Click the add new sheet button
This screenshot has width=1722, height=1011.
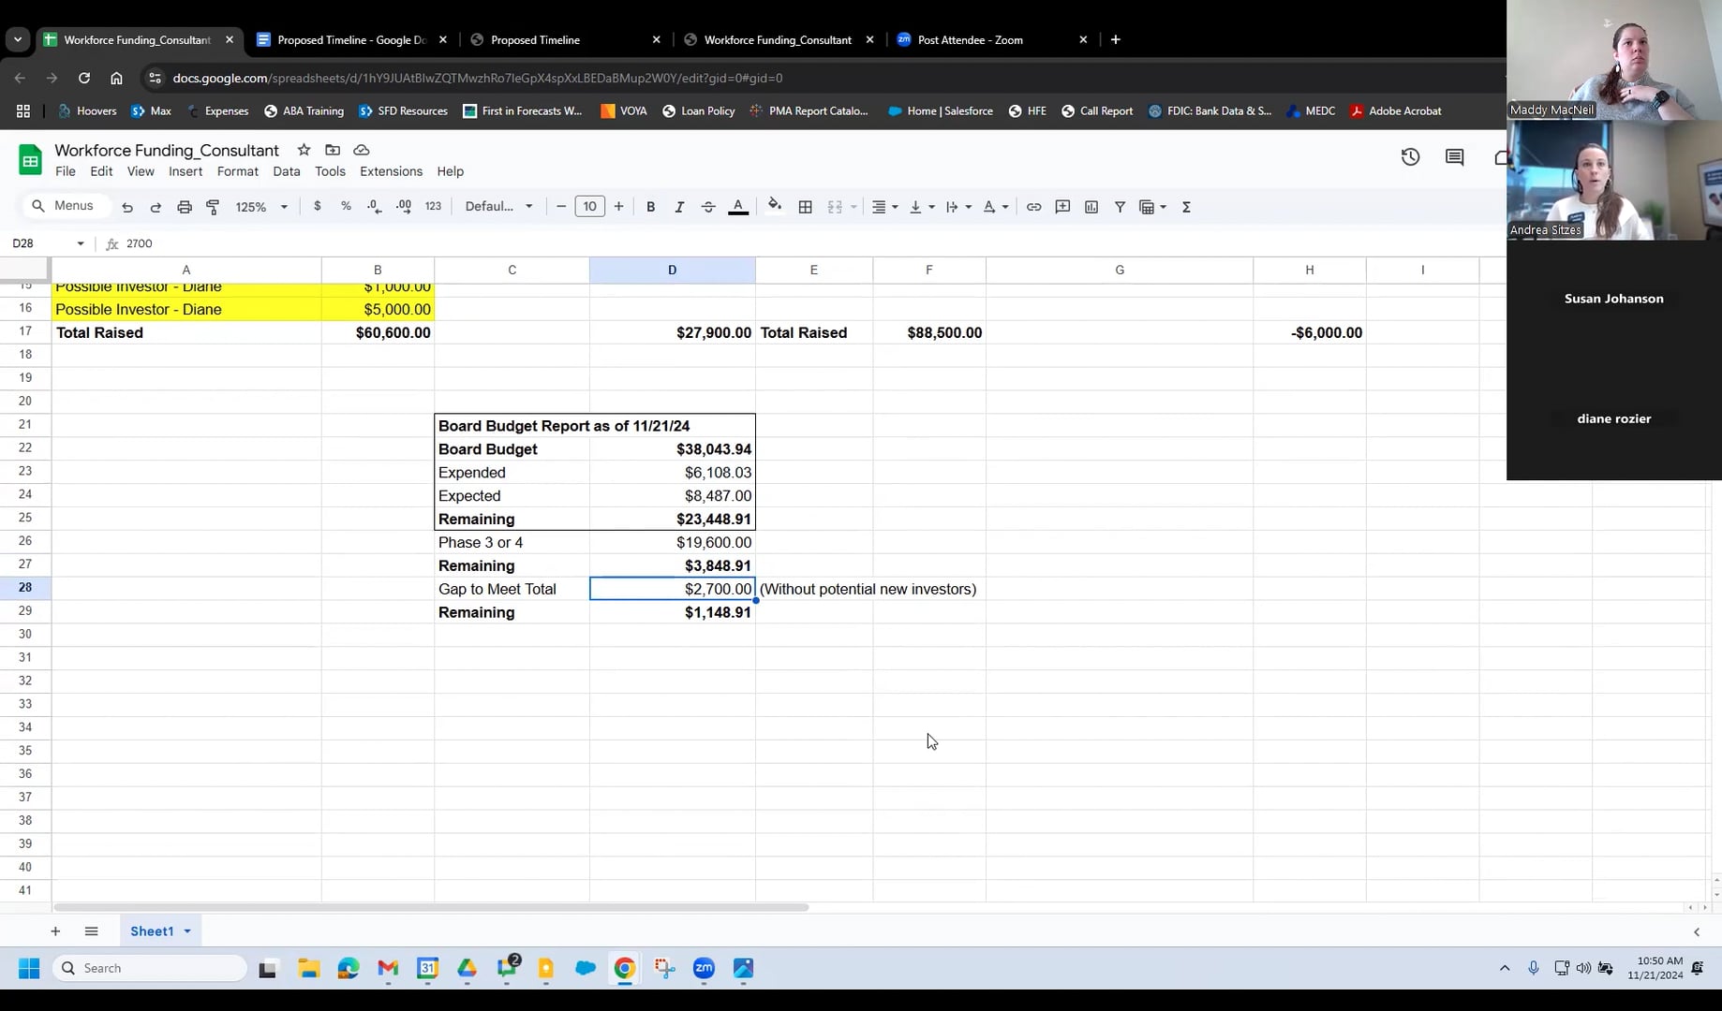pyautogui.click(x=55, y=931)
